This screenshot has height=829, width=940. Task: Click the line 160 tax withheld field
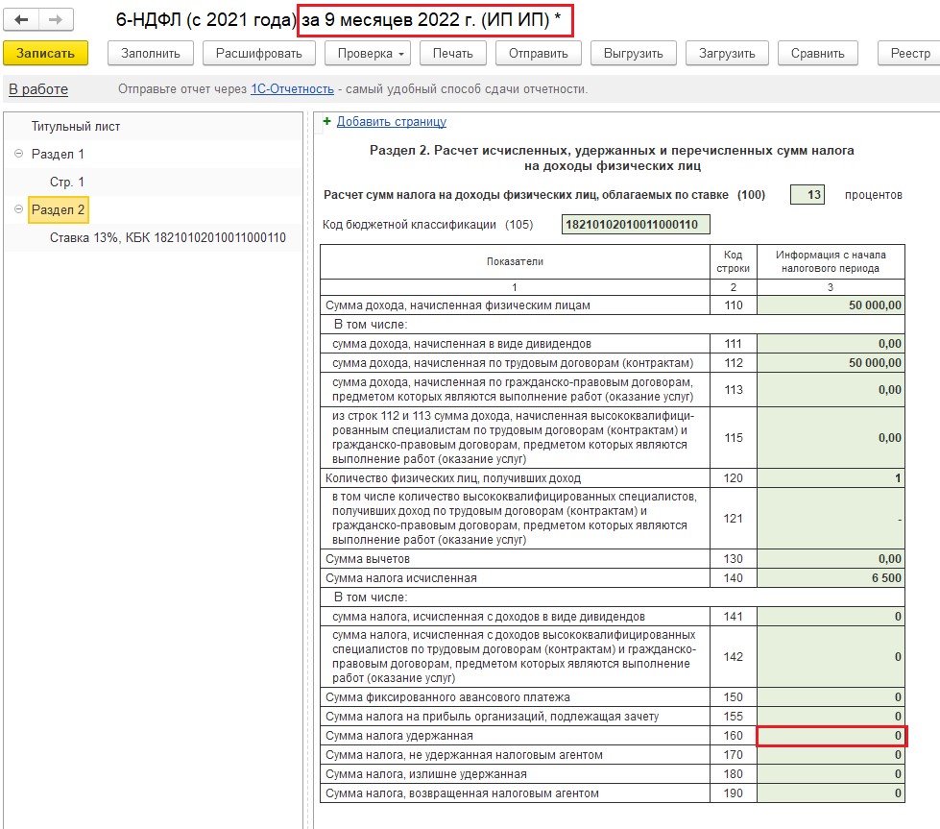click(x=831, y=736)
